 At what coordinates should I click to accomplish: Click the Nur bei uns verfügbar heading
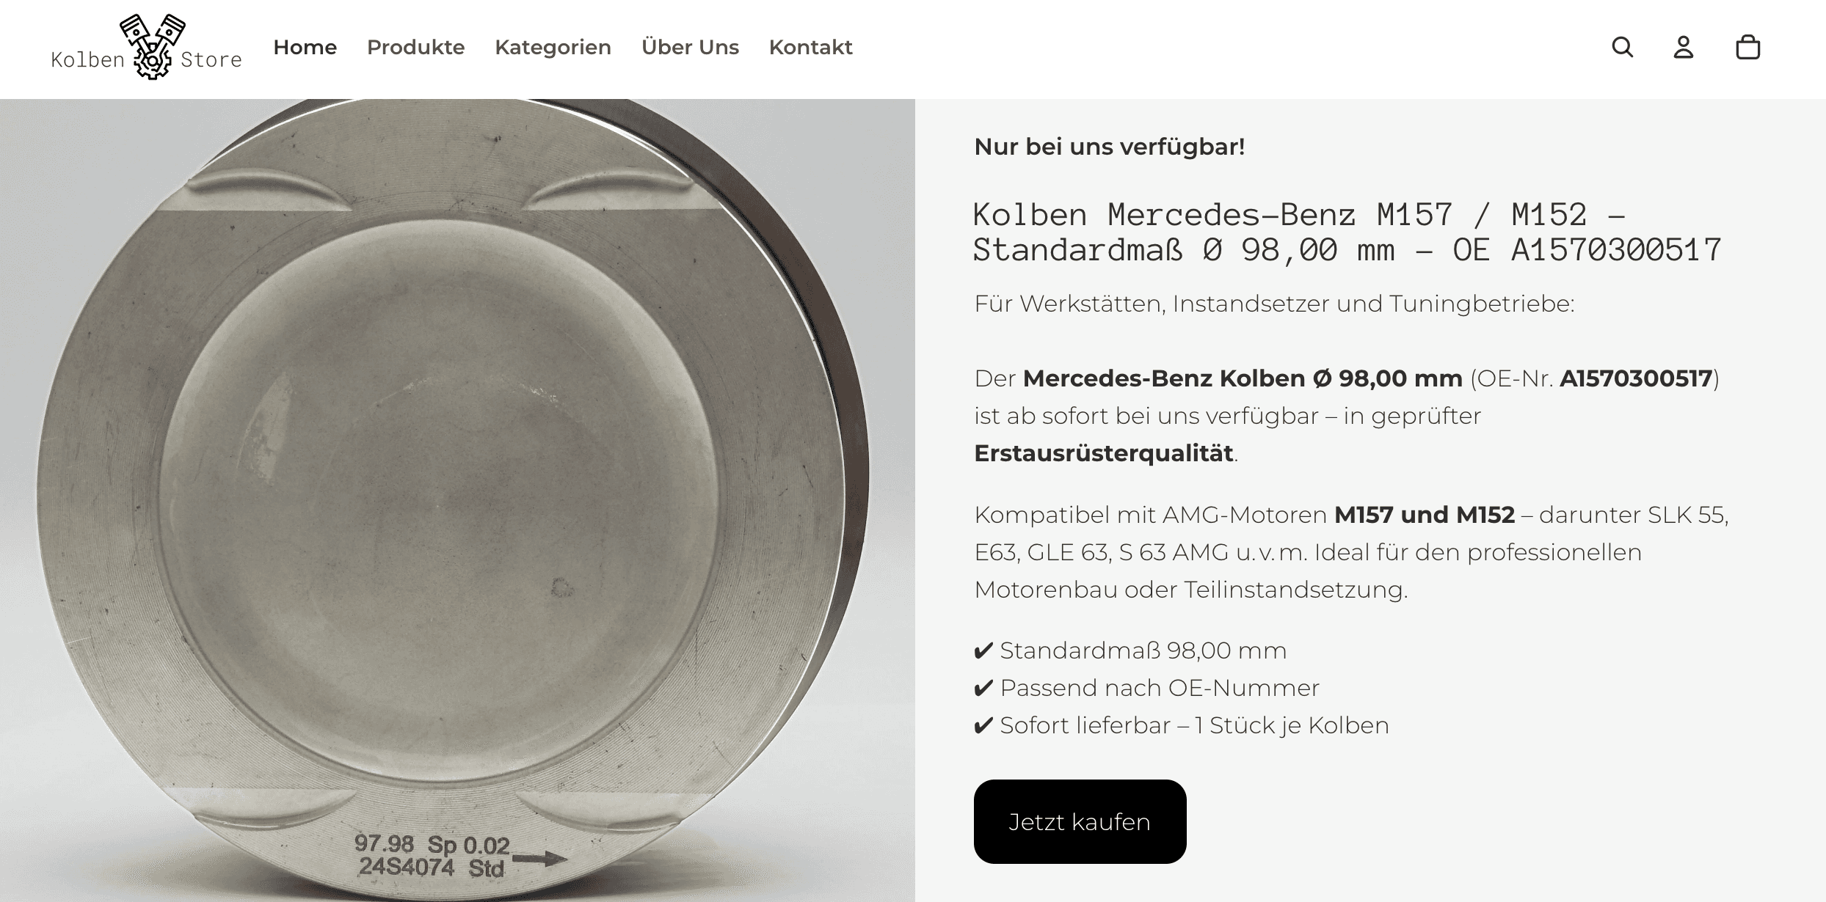pos(1110,147)
